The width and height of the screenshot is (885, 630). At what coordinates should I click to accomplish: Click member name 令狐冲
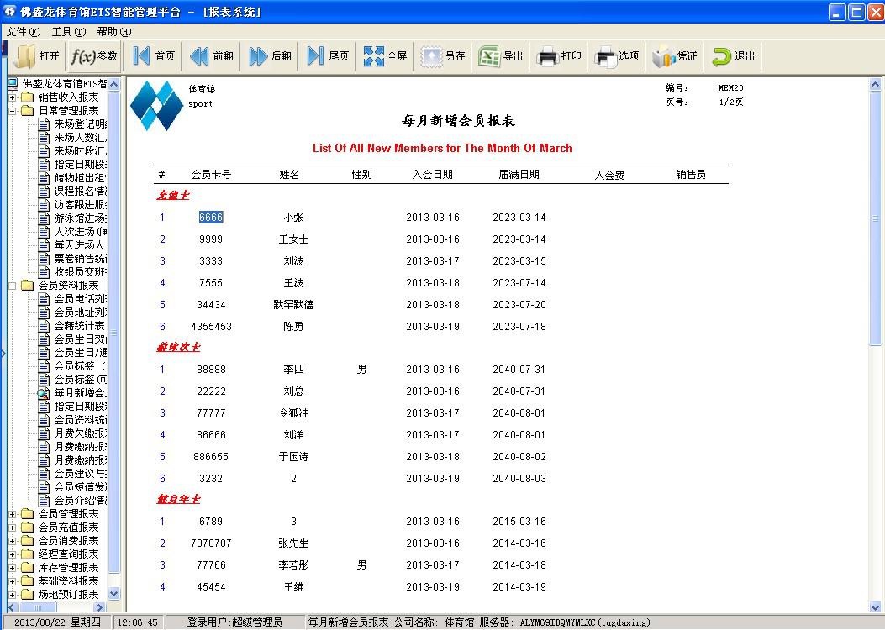coord(293,412)
